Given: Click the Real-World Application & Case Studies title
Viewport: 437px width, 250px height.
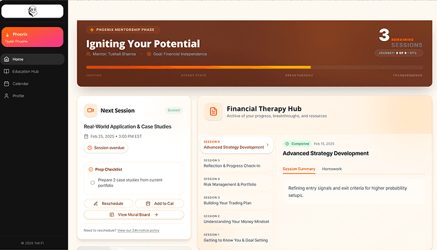Looking at the screenshot, I should pos(128,126).
